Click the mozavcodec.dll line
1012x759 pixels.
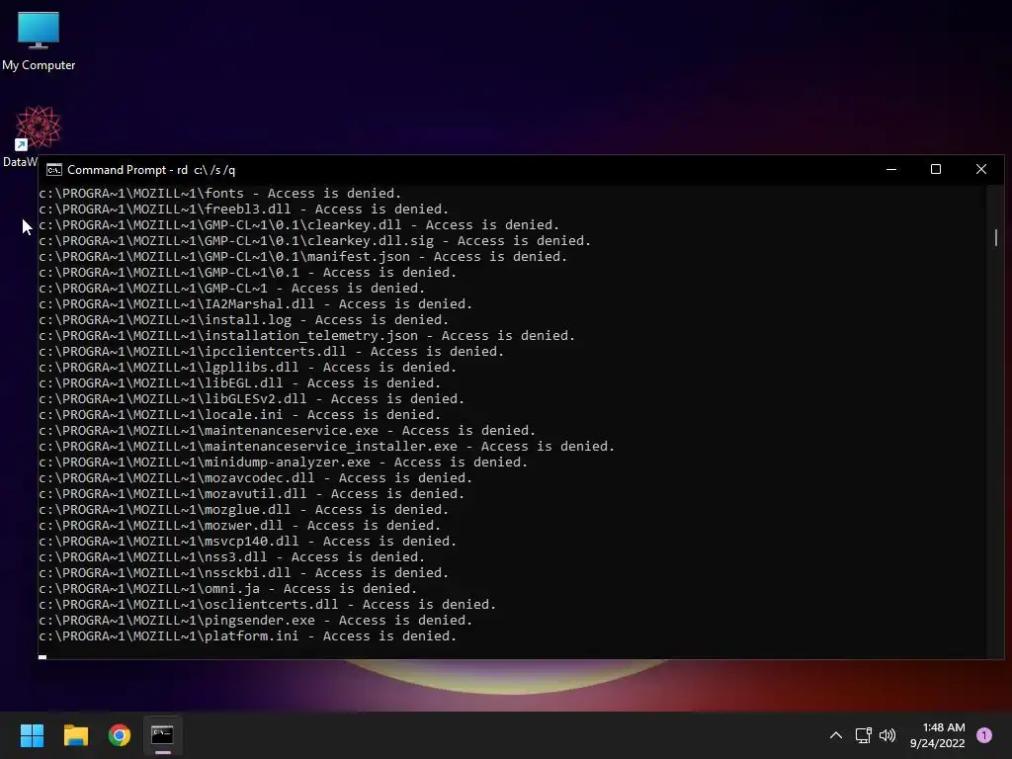pyautogui.click(x=256, y=478)
